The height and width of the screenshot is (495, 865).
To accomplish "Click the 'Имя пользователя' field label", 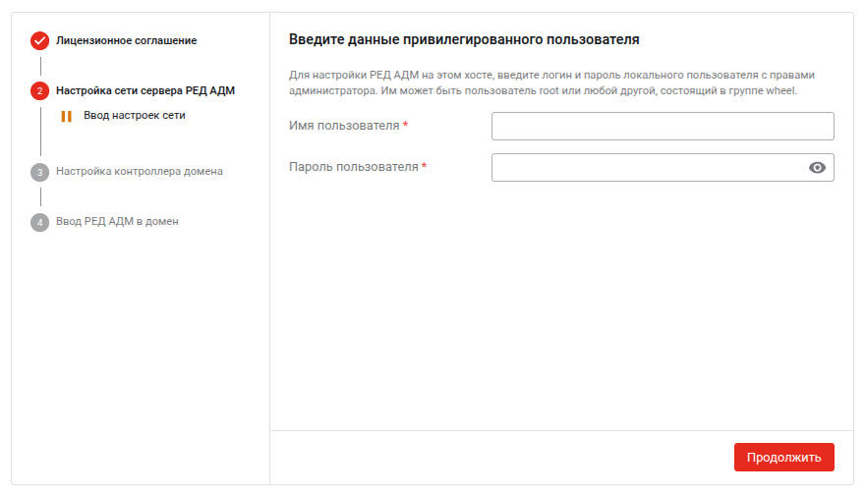I will 344,127.
